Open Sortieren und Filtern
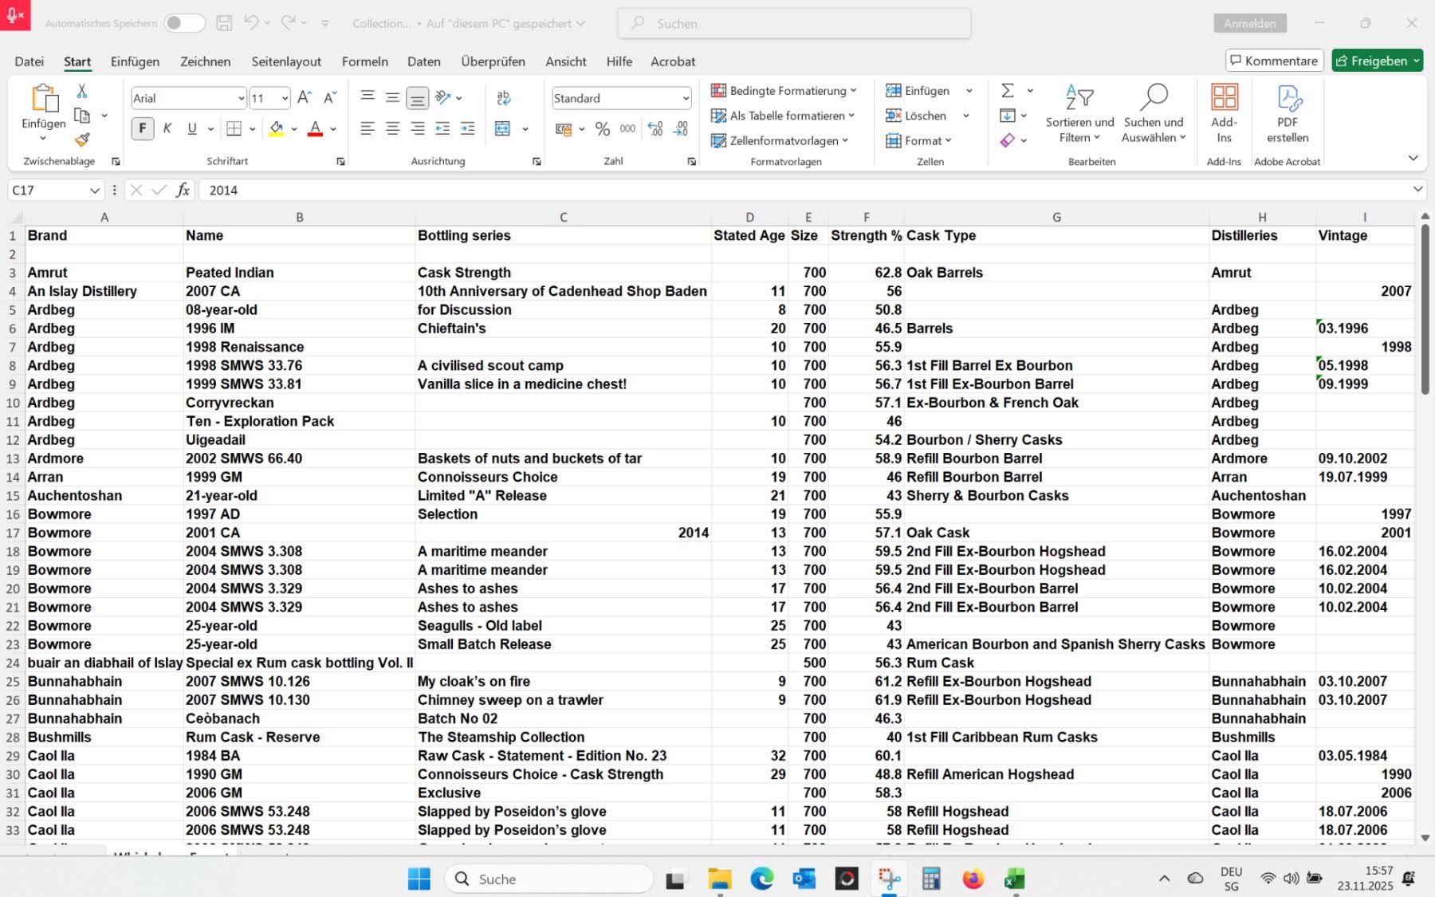The width and height of the screenshot is (1435, 897). tap(1079, 116)
